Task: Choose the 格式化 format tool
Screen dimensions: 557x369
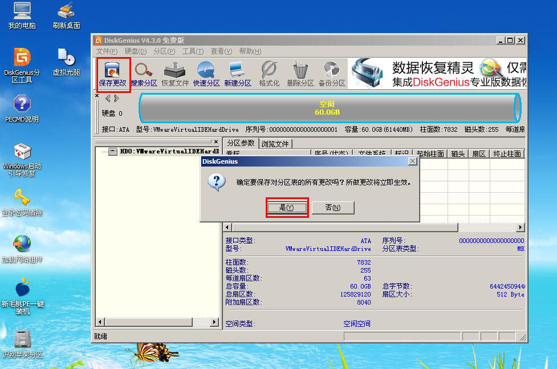Action: (269, 75)
